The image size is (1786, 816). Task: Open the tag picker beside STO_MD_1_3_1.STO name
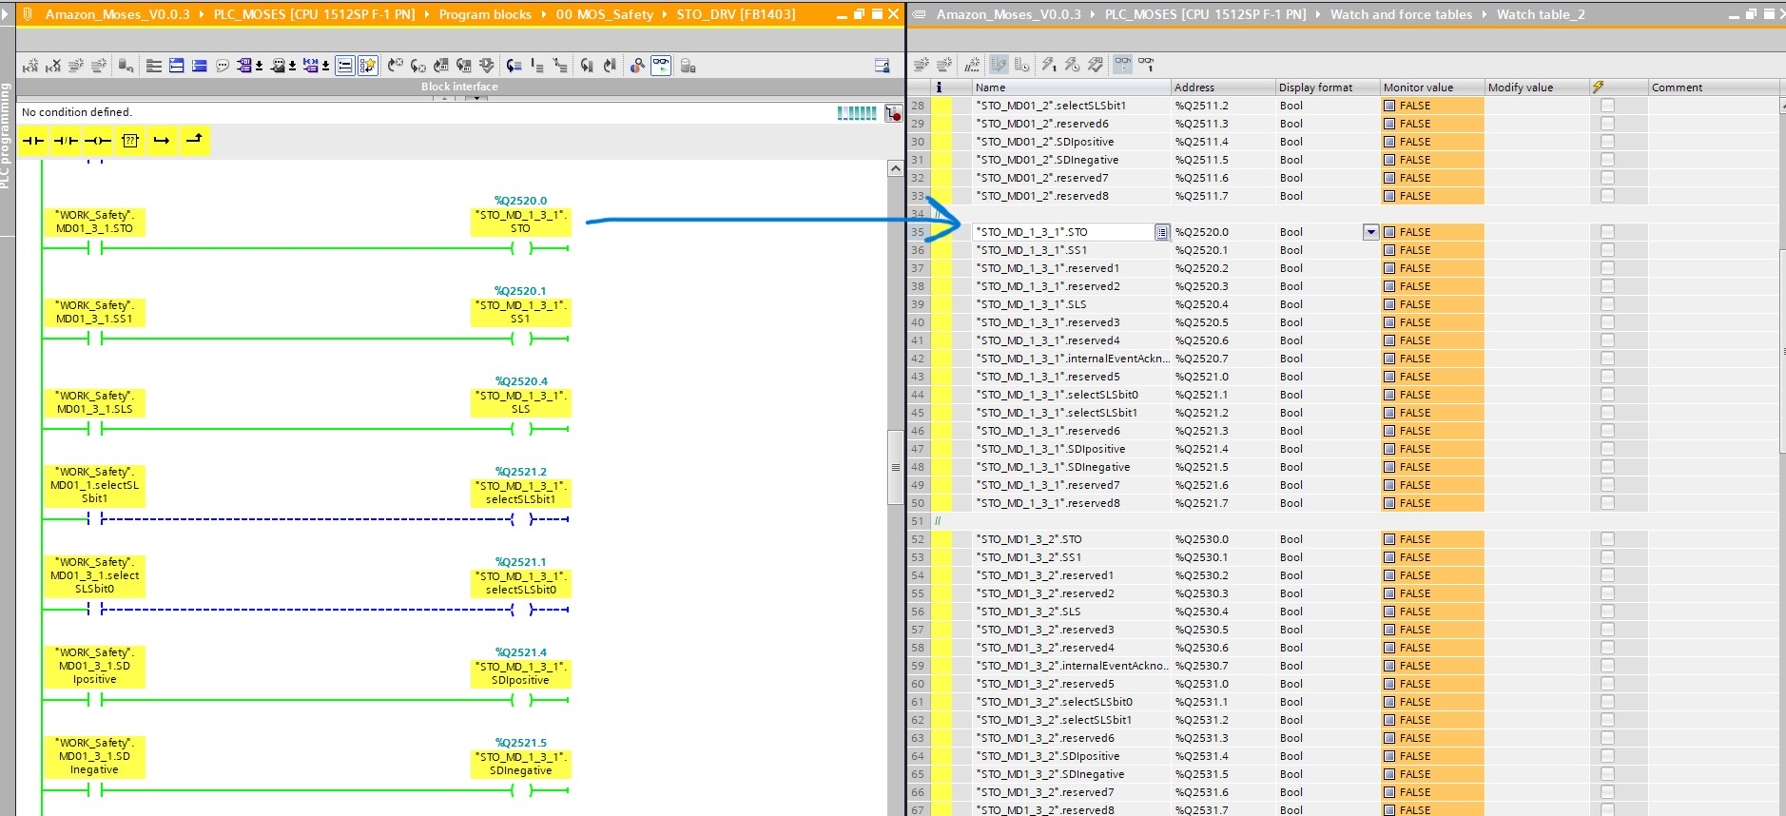(x=1161, y=232)
